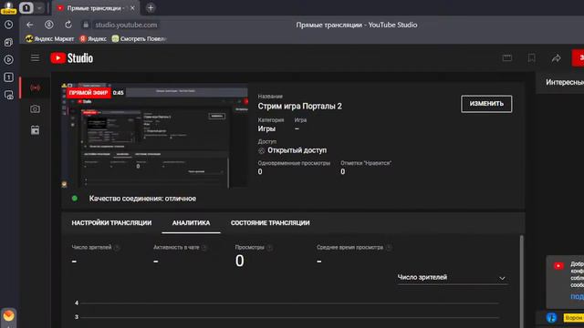
Task: Click the Открытый доступ visibility text
Action: (297, 150)
